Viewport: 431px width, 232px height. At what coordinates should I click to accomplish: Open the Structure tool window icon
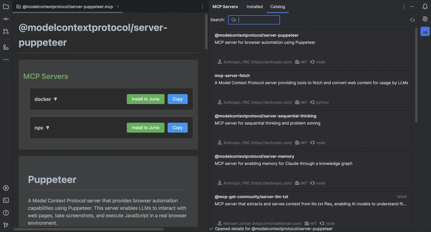(x=6, y=47)
